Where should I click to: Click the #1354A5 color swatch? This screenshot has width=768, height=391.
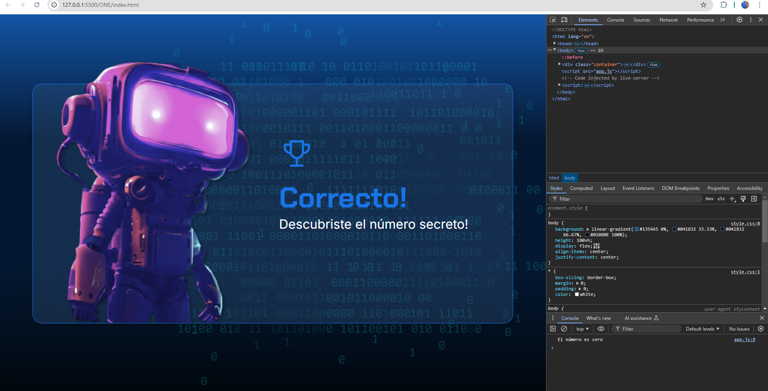pos(637,229)
